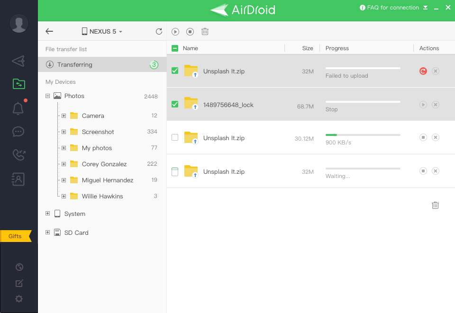455x313 pixels.
Task: Open the globe web icon at sidebar bottom
Action: point(19,267)
